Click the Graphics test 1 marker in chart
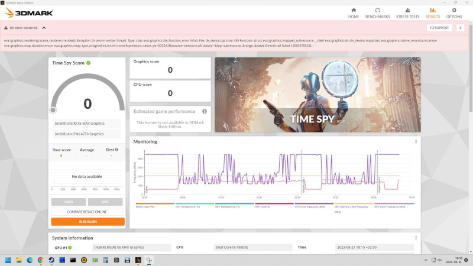This screenshot has height=266, width=473. pos(303,186)
